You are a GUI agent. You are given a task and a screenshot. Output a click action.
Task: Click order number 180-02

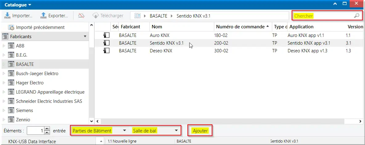(x=221, y=35)
